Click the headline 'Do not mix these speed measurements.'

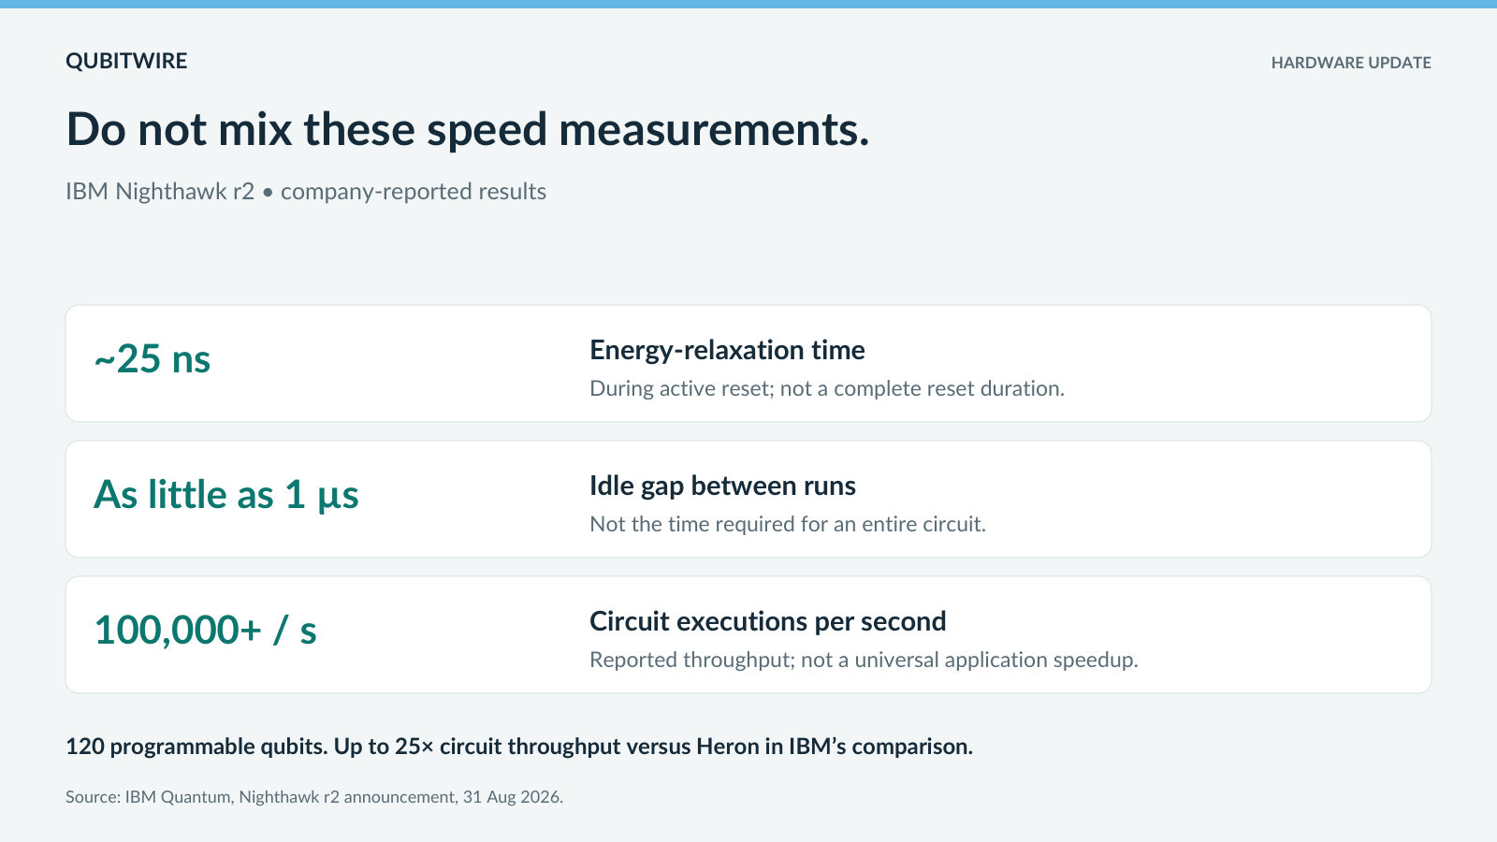point(468,130)
